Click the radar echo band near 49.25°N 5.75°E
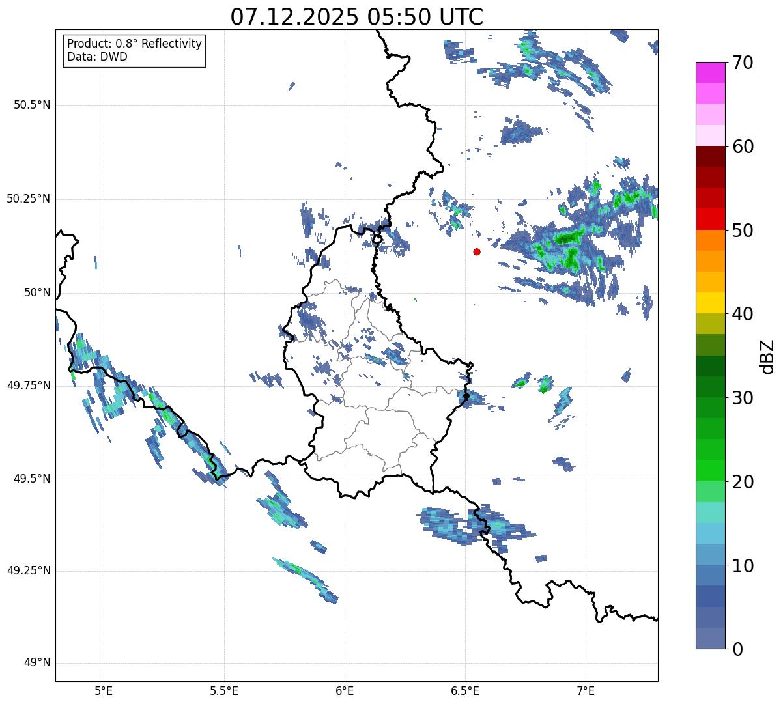 (x=305, y=579)
